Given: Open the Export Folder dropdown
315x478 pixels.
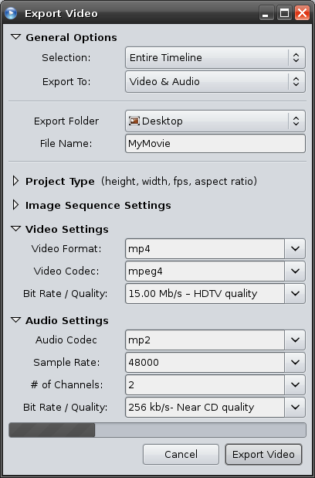Looking at the screenshot, I should [215, 121].
